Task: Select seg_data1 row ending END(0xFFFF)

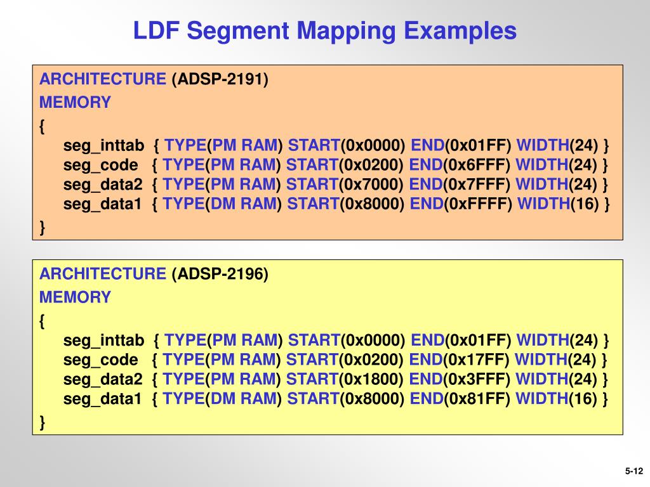Action: point(336,204)
